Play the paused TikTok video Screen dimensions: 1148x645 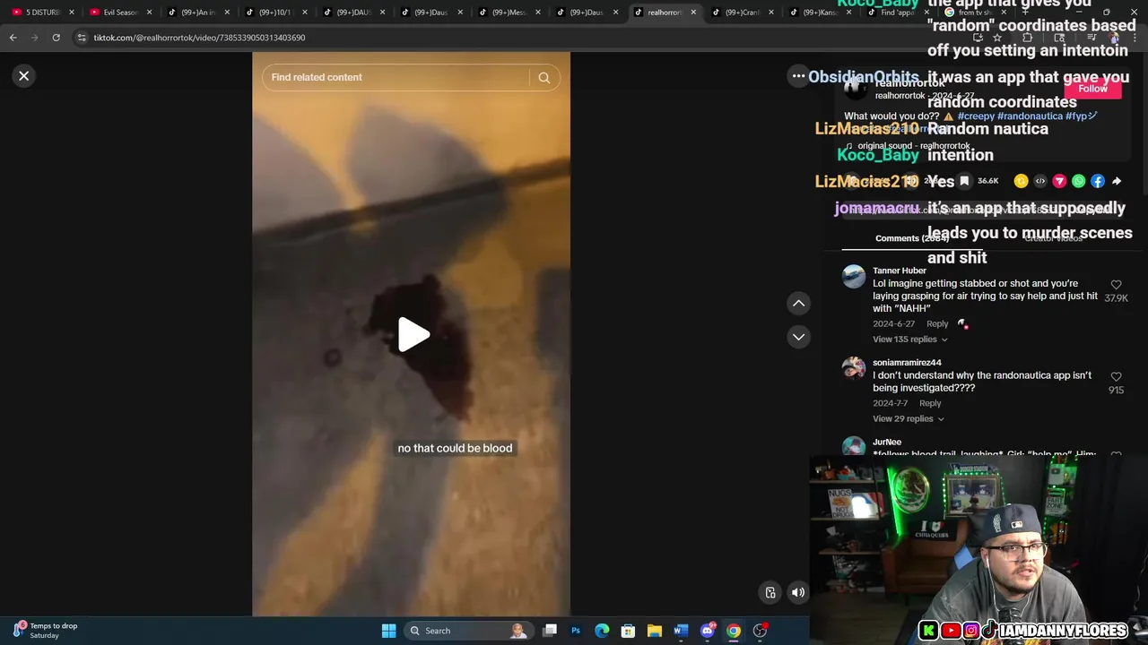[x=413, y=335]
